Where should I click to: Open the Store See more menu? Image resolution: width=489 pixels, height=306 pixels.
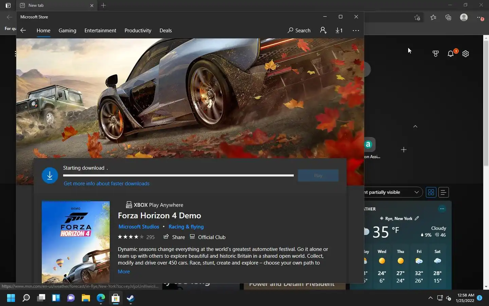pos(356,30)
